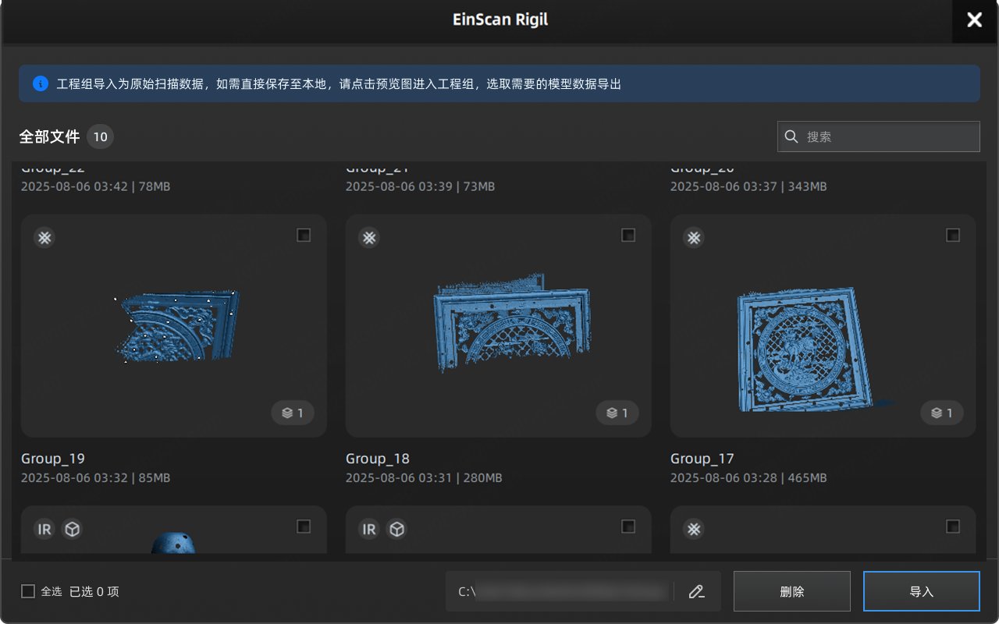Click the blue info icon in banner
The width and height of the screenshot is (999, 624).
(x=41, y=83)
